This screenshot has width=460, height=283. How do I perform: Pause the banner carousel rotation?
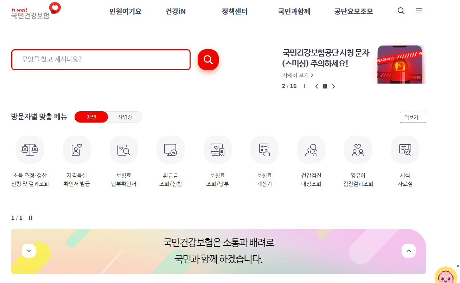(325, 86)
